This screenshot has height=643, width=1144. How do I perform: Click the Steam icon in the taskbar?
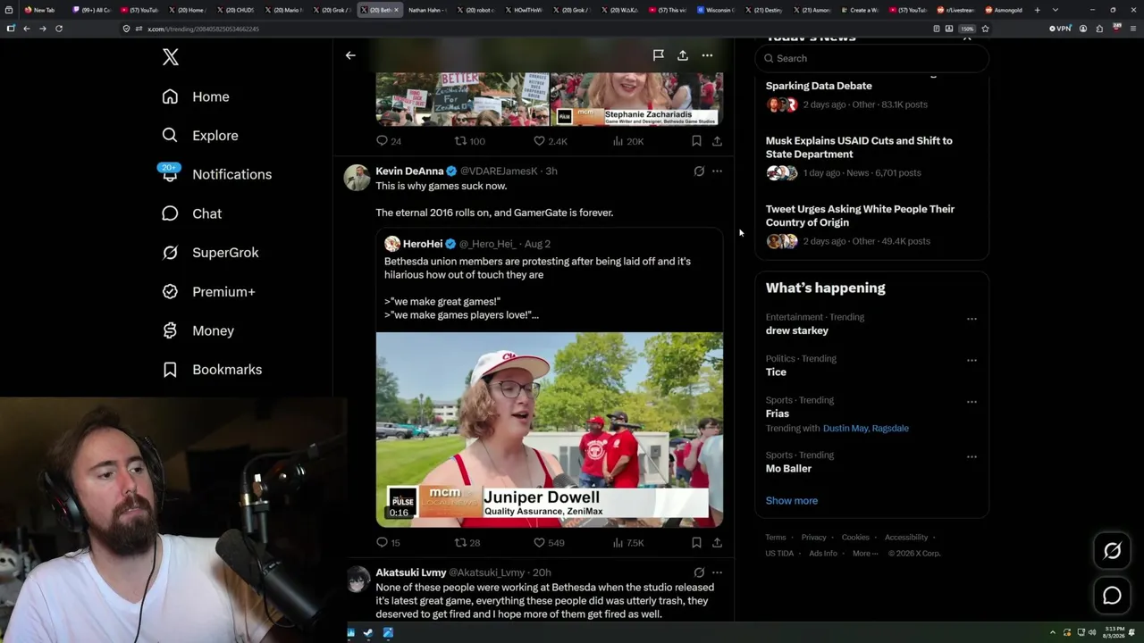pos(368,633)
